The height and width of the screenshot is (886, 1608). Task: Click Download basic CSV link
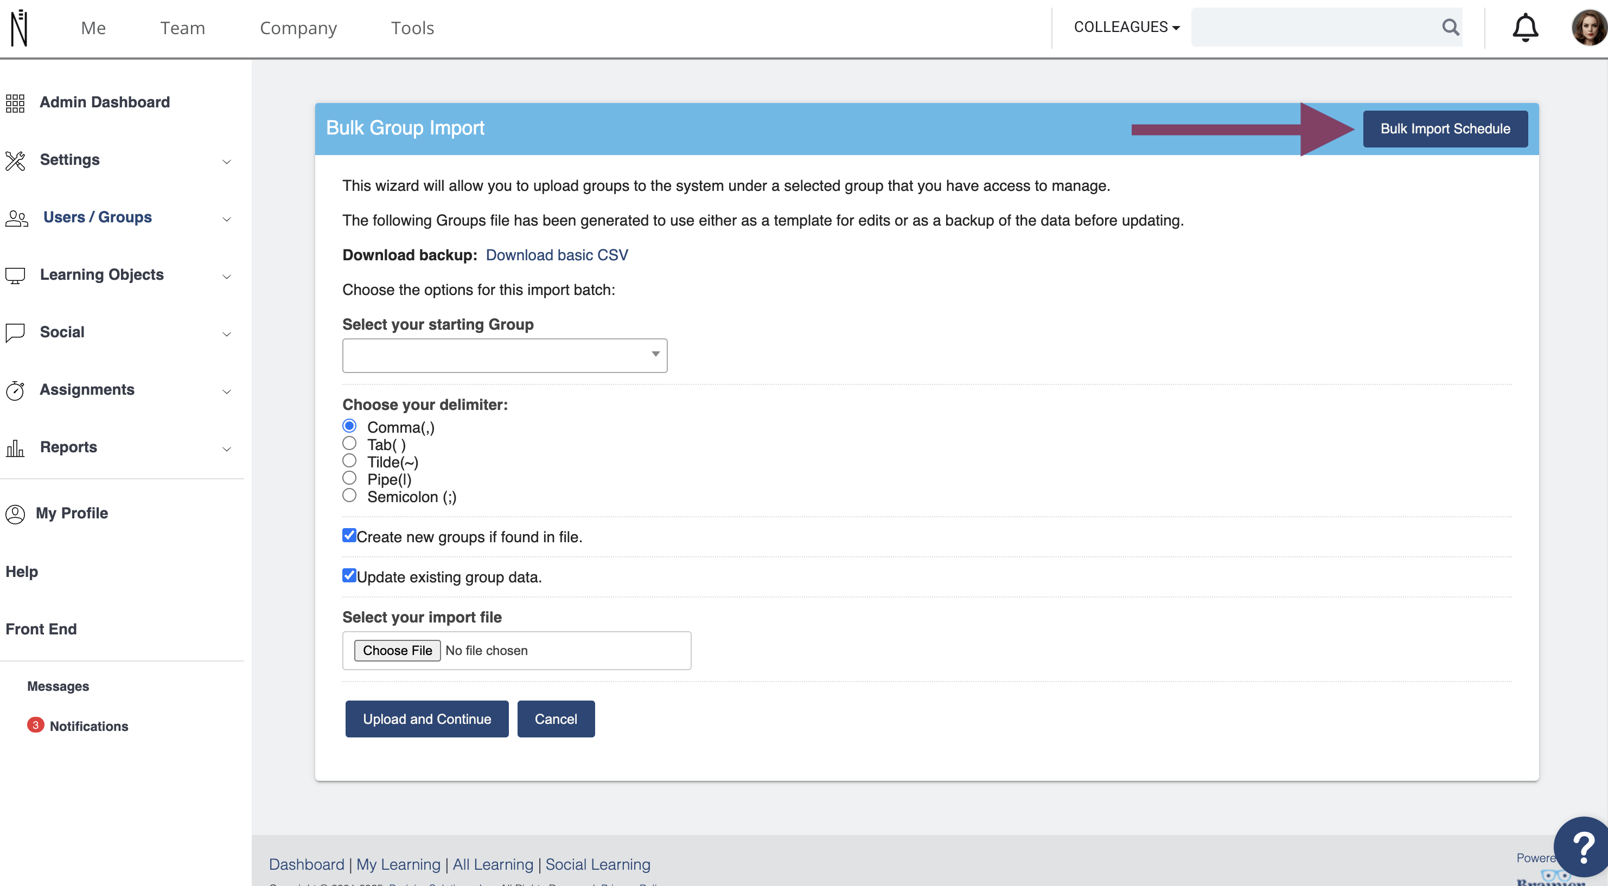coord(557,254)
